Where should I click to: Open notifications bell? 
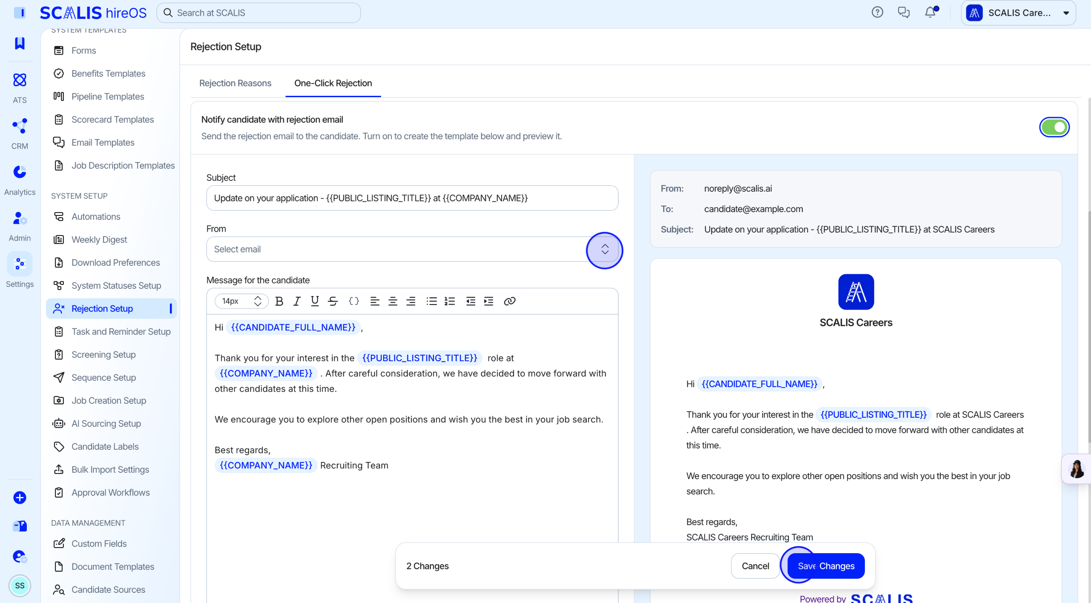(930, 12)
